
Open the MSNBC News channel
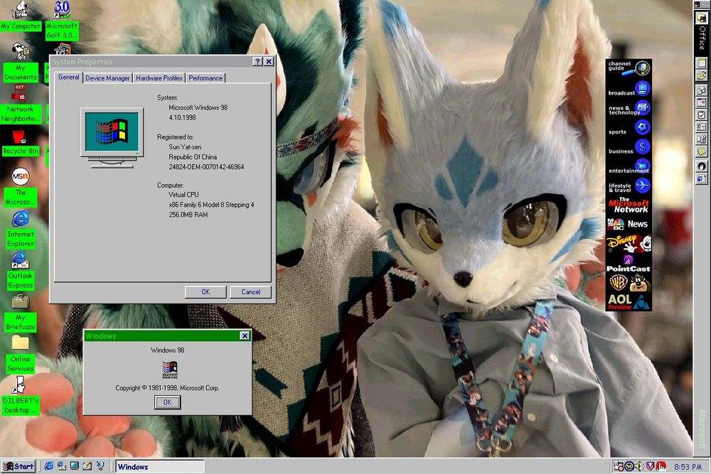[x=629, y=224]
